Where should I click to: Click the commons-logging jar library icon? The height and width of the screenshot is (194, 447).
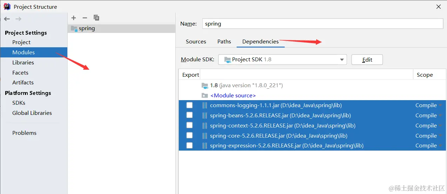[x=205, y=105]
